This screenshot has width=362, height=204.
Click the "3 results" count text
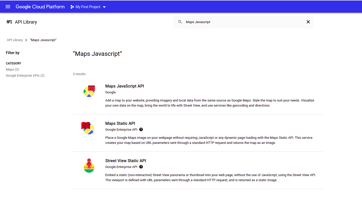tap(79, 74)
